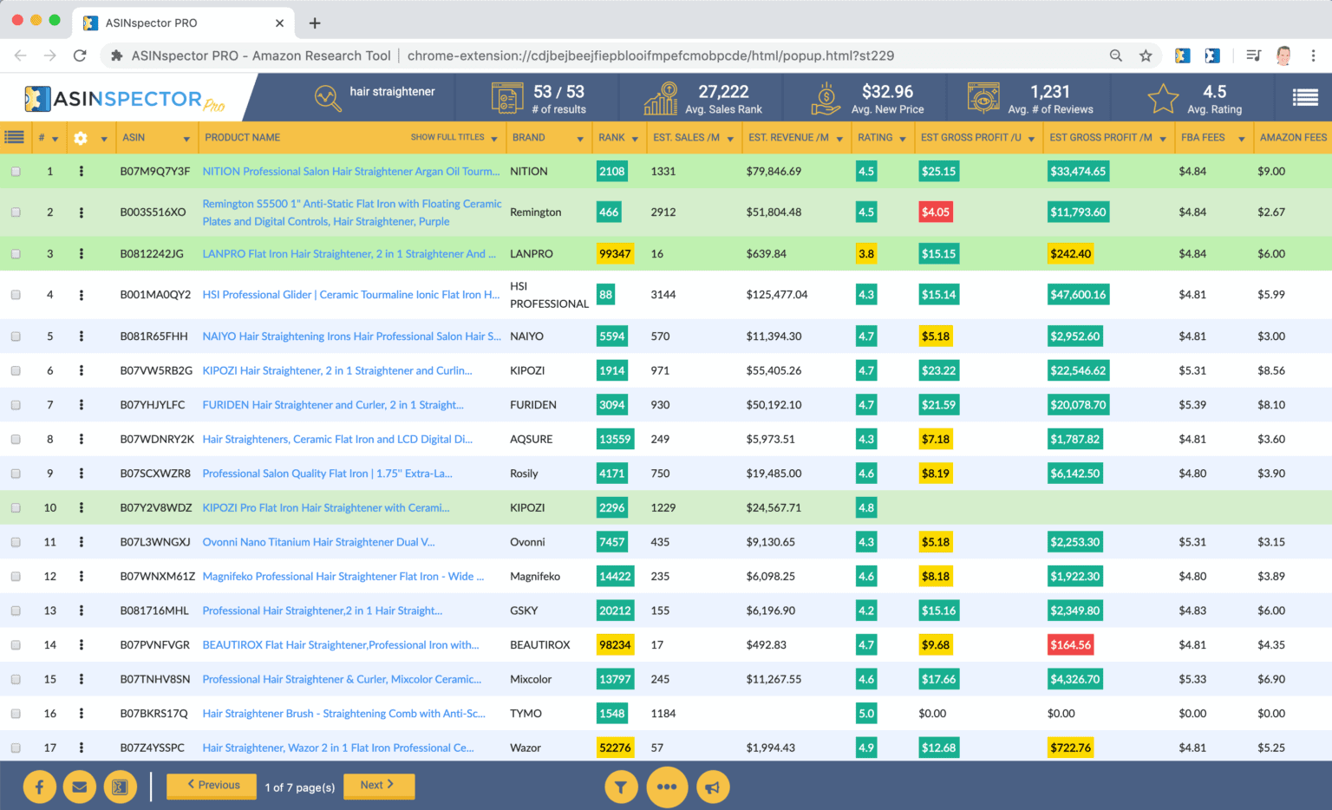Click the yellow 99347 rank badge
The image size is (1332, 810).
click(x=615, y=254)
